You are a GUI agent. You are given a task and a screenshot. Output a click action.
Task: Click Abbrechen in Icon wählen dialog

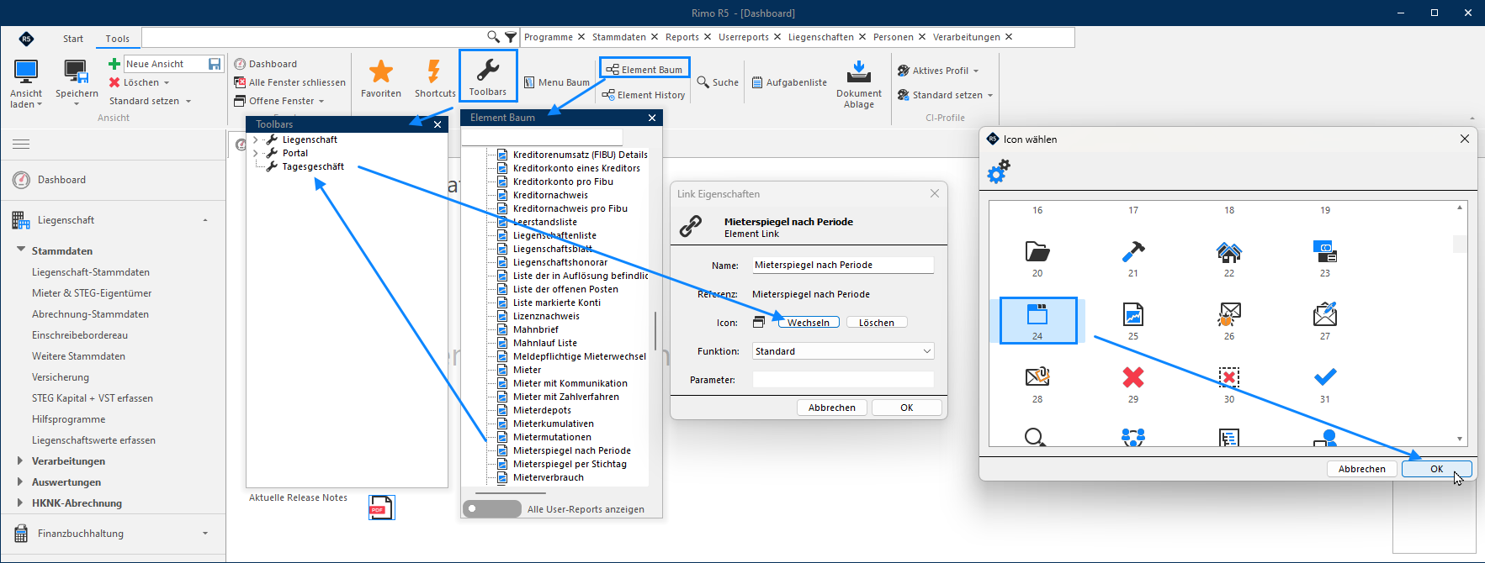(x=1362, y=469)
